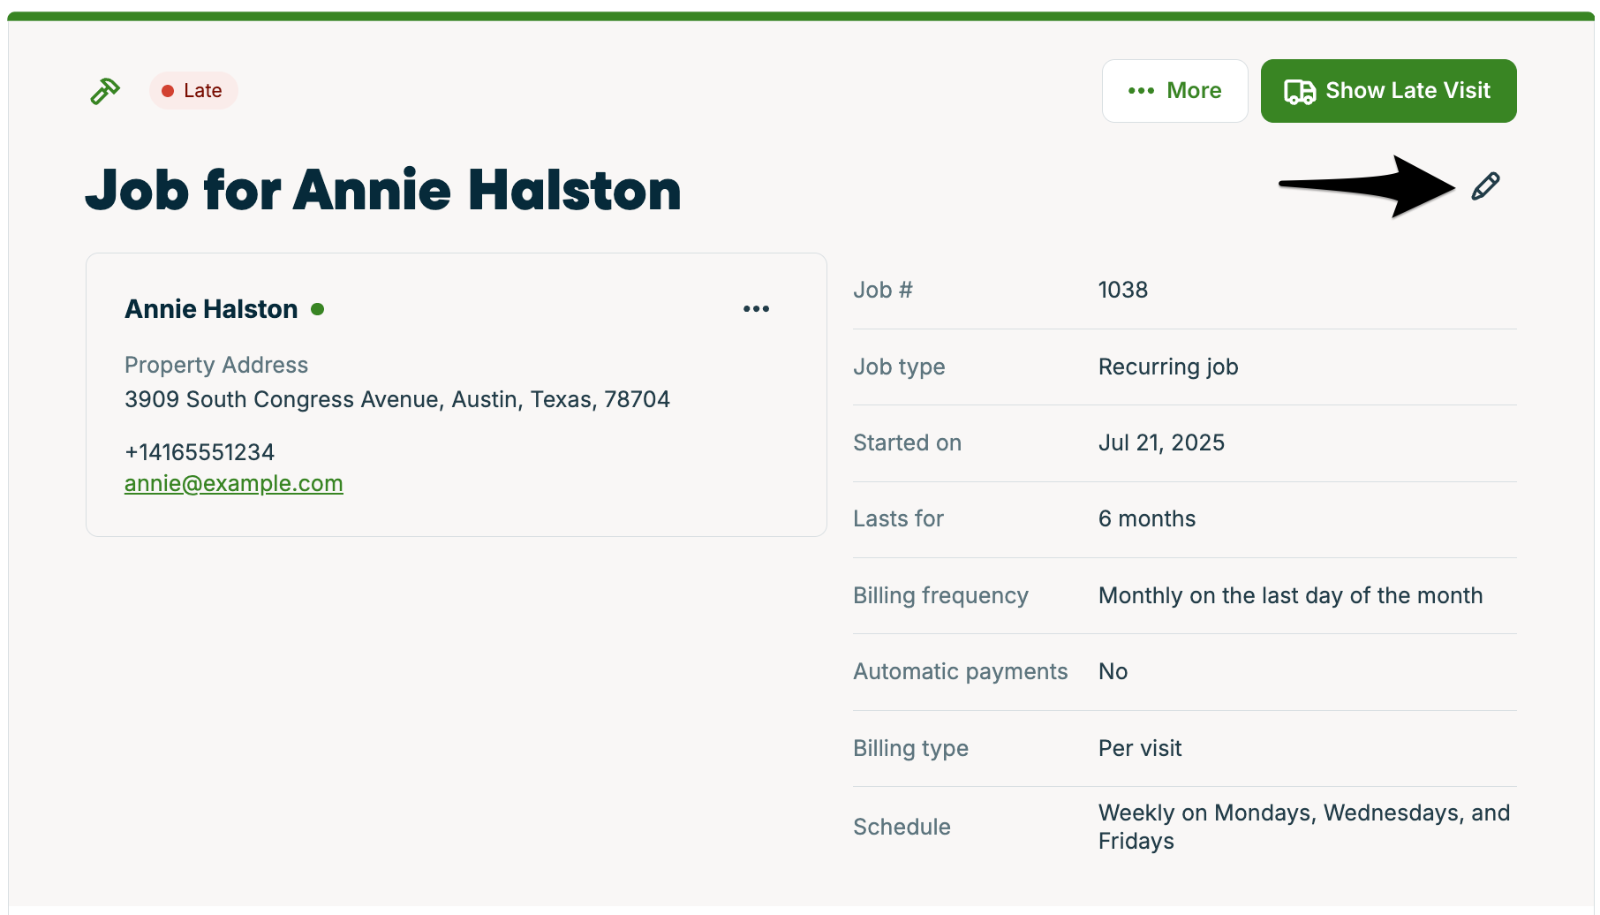Screen dimensions: 1600x915
Task: Click the green dot beside Annie Halston
Action: click(318, 309)
